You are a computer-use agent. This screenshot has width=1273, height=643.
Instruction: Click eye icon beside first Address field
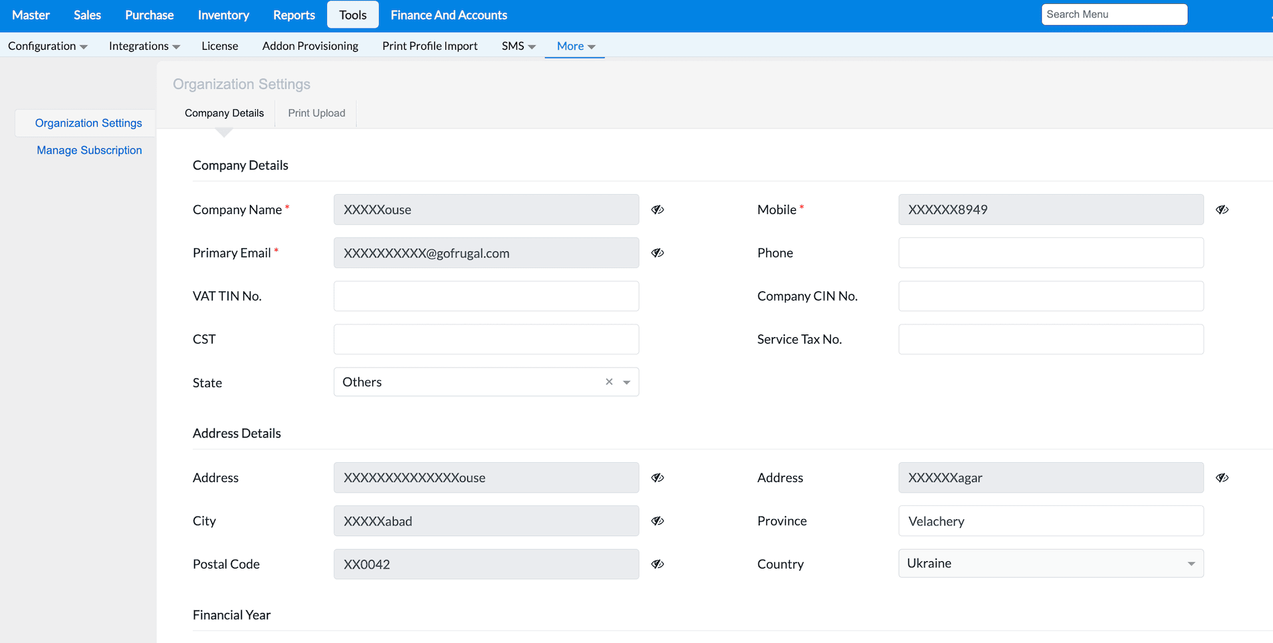pos(657,477)
